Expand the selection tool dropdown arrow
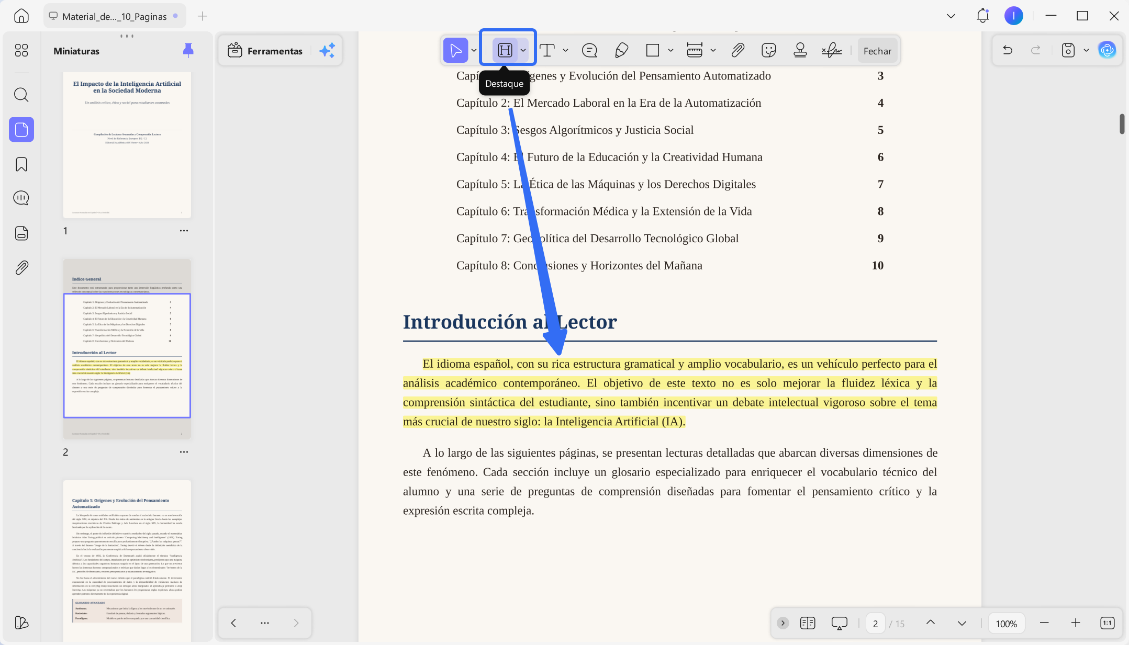The width and height of the screenshot is (1129, 645). tap(474, 51)
